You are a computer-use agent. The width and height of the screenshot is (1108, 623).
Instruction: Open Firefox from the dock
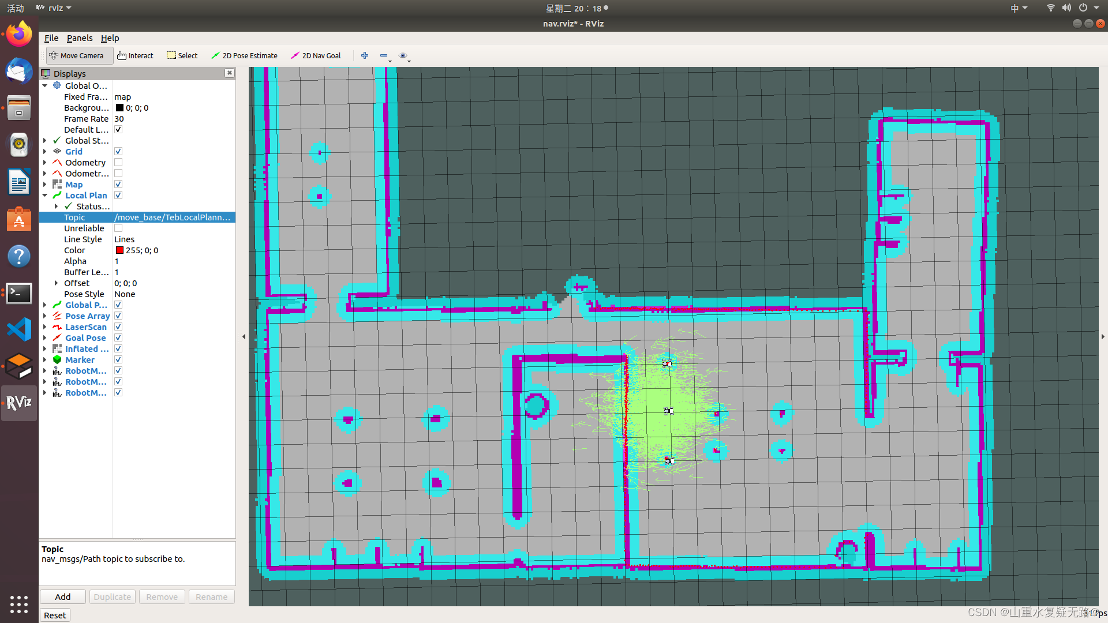pos(19,34)
